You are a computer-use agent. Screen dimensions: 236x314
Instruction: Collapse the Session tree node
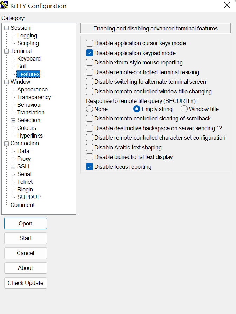click(7, 28)
